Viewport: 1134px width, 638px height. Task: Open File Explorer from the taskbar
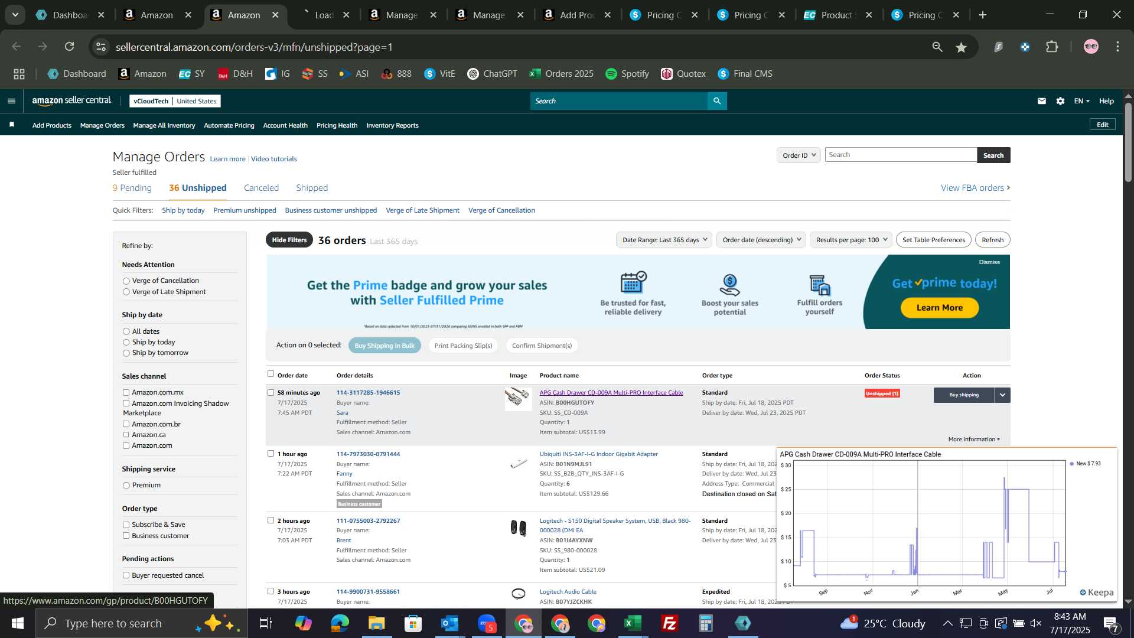click(x=377, y=623)
